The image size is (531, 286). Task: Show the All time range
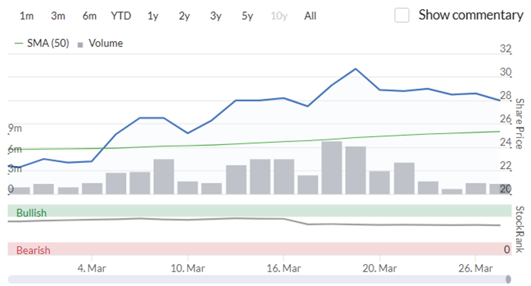pos(310,16)
